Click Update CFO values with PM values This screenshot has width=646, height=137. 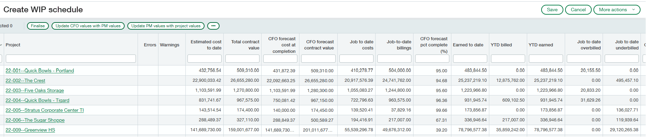88,26
